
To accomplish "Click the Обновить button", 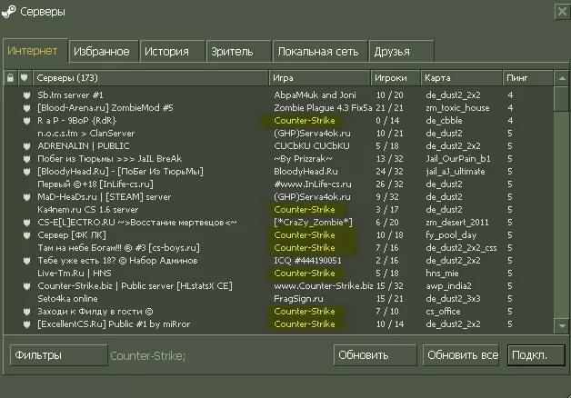I will click(376, 355).
